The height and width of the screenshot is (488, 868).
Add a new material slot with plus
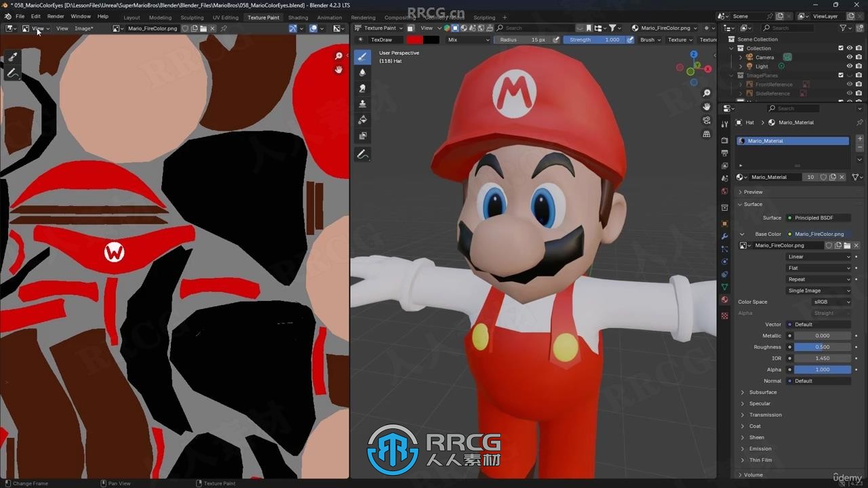[x=860, y=139]
